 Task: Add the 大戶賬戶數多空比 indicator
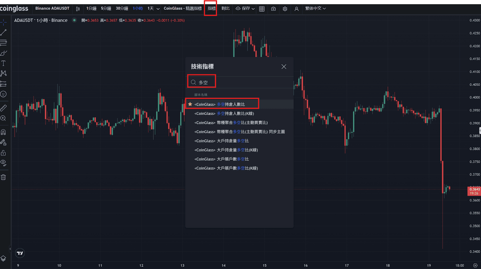[240, 159]
